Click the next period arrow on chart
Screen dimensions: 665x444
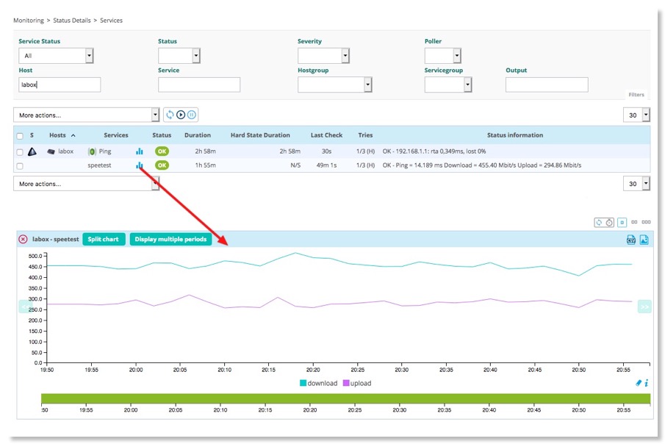(x=644, y=307)
